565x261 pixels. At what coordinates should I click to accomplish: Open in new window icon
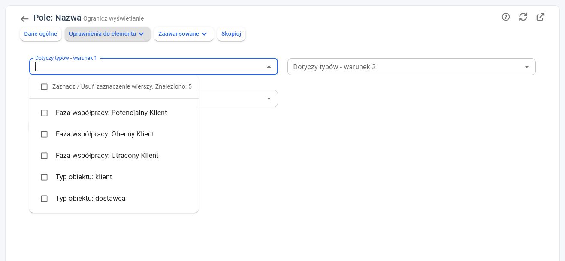[x=541, y=17]
